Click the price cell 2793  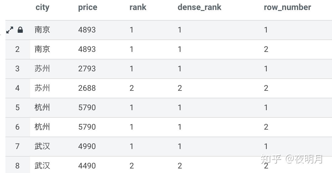point(87,69)
